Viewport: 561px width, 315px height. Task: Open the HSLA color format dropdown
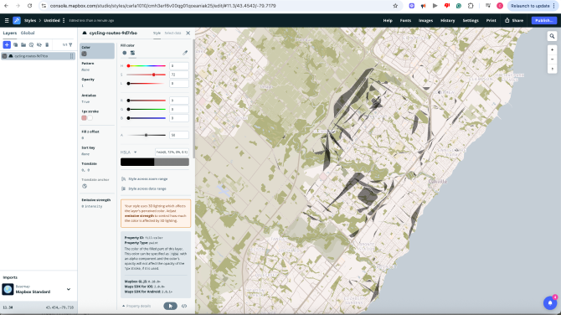point(129,152)
